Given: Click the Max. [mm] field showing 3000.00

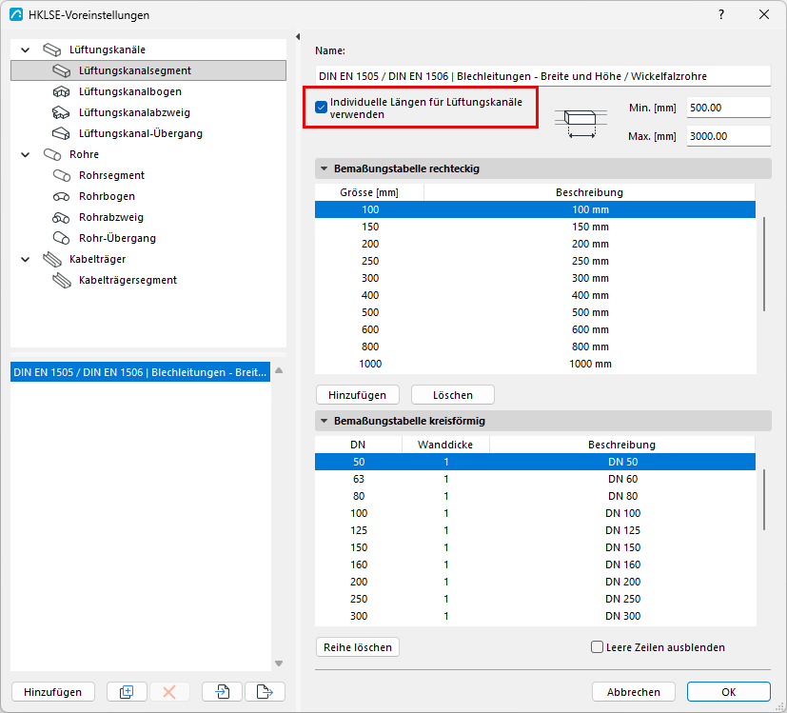Looking at the screenshot, I should pos(728,136).
